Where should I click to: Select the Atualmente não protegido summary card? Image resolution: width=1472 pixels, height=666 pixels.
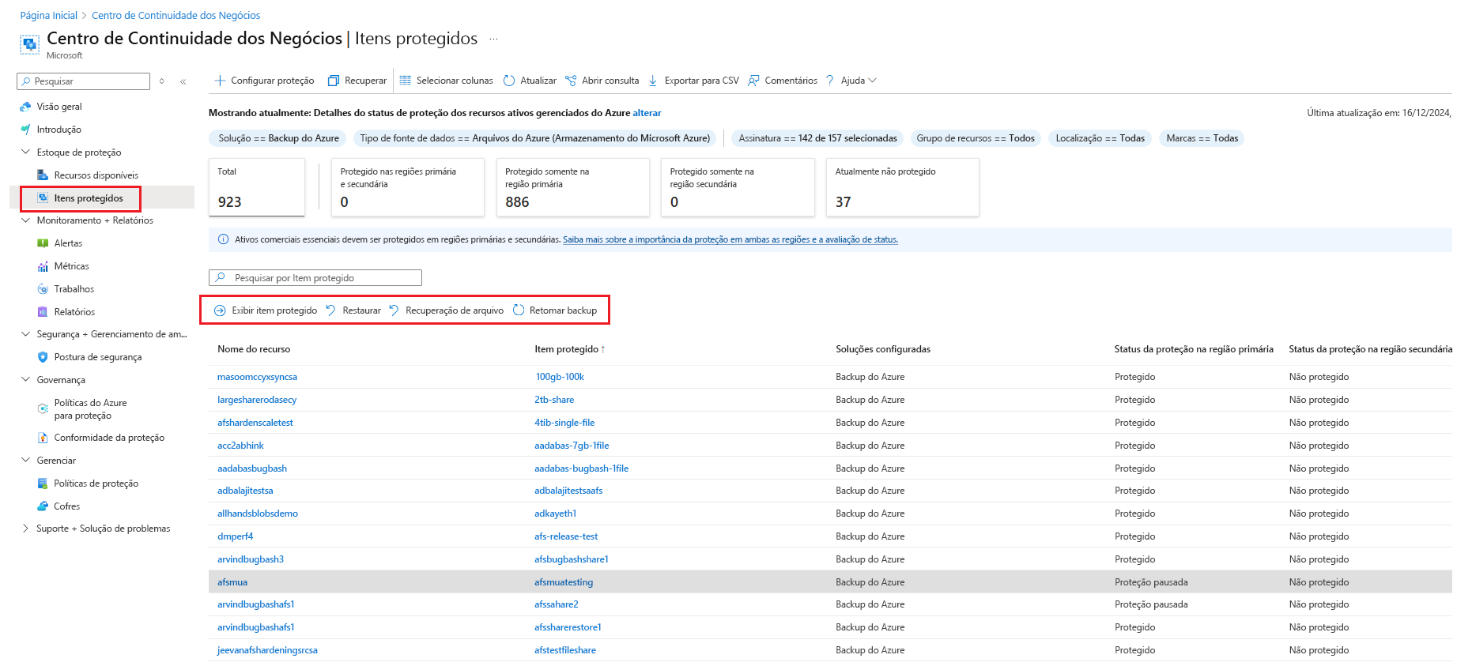pos(903,187)
